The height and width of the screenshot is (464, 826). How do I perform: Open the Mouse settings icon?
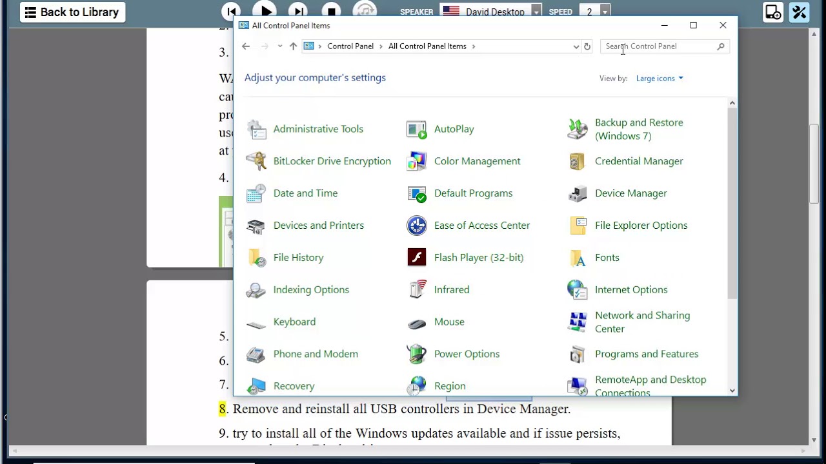417,324
